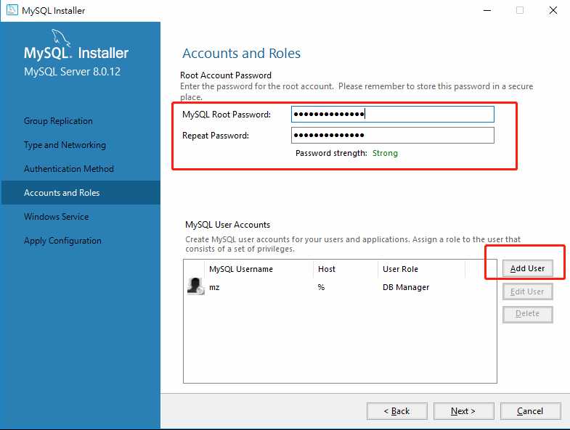Screen dimensions: 570x430
Task: Go to the Next step
Action: (x=463, y=411)
